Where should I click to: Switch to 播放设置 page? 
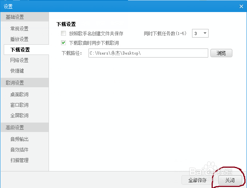(x=19, y=39)
